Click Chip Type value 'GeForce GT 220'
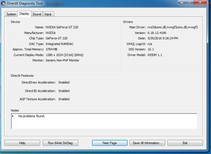The height and width of the screenshot is (154, 211). [57, 38]
